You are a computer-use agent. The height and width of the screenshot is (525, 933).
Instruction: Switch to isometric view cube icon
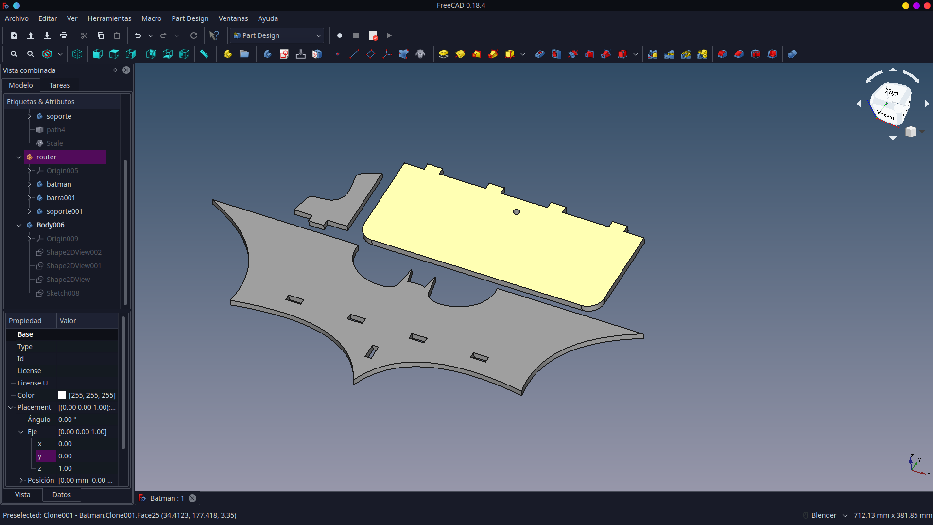77,54
